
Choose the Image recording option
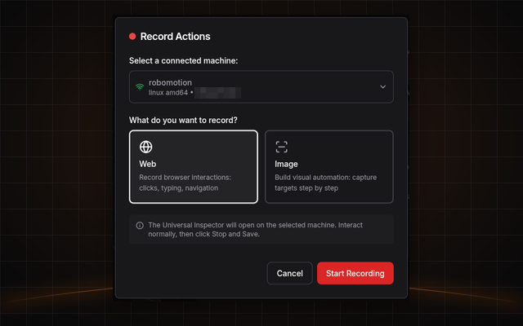(329, 166)
